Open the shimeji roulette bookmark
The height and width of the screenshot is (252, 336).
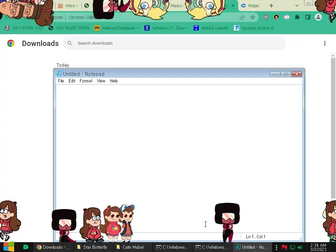pyautogui.click(x=211, y=28)
